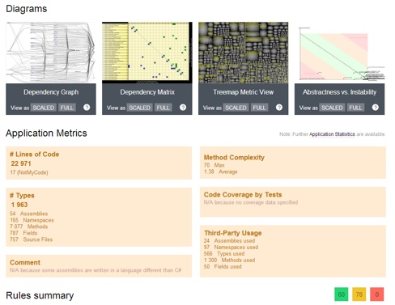Click the 'Rules summary' section heading
The width and height of the screenshot is (395, 305).
(40, 295)
